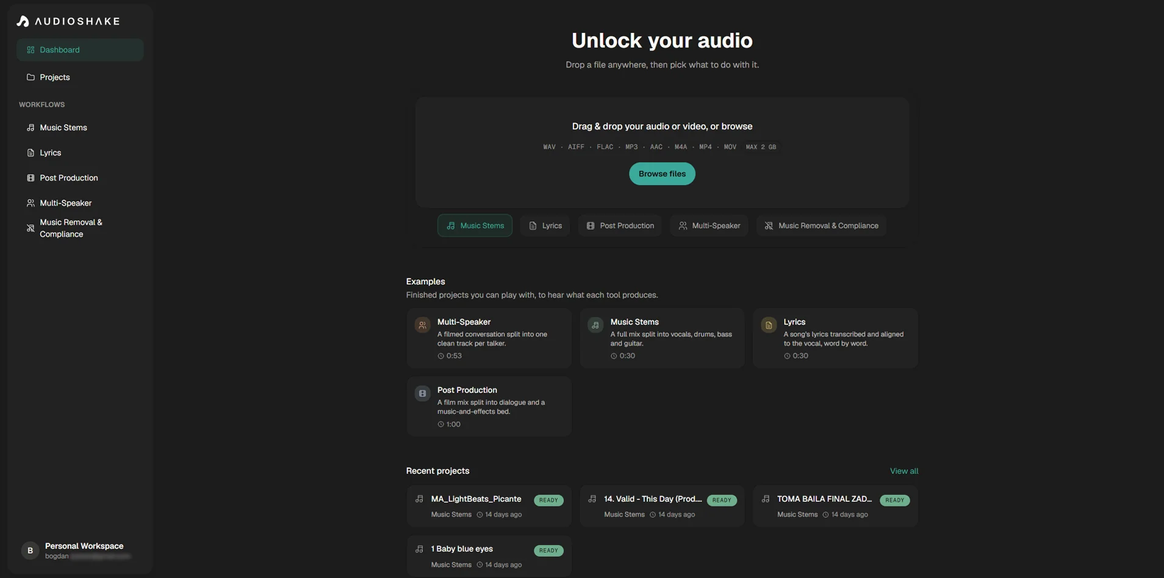Open Multi-Speaker workflow in sidebar
The height and width of the screenshot is (578, 1164).
[80, 203]
